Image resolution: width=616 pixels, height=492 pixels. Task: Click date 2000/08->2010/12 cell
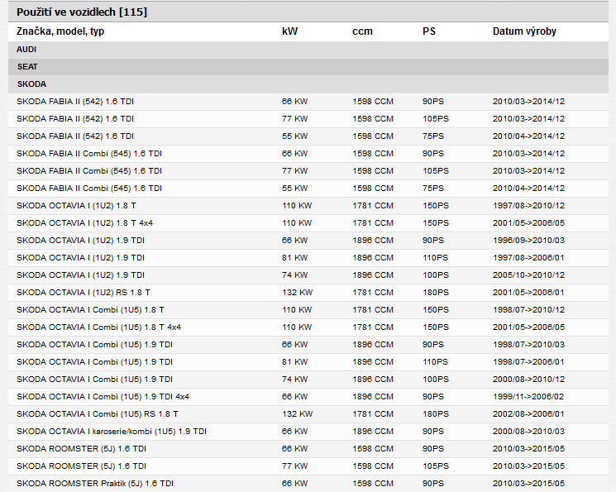tap(528, 380)
